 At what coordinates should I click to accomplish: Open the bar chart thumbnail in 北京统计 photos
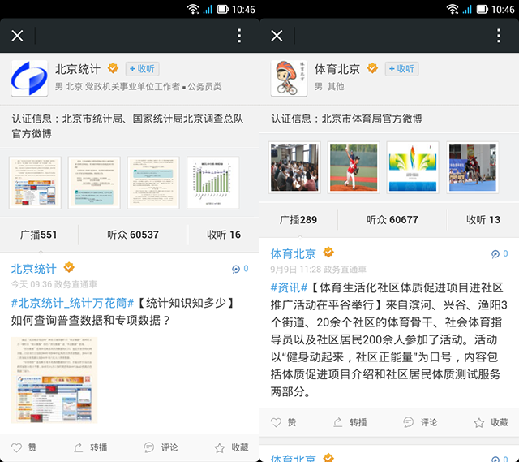[x=212, y=183]
